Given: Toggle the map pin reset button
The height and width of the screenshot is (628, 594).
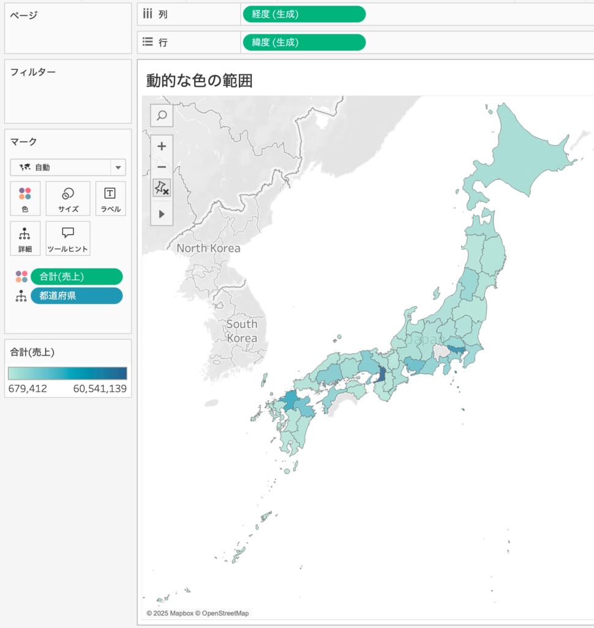Looking at the screenshot, I should [x=162, y=188].
